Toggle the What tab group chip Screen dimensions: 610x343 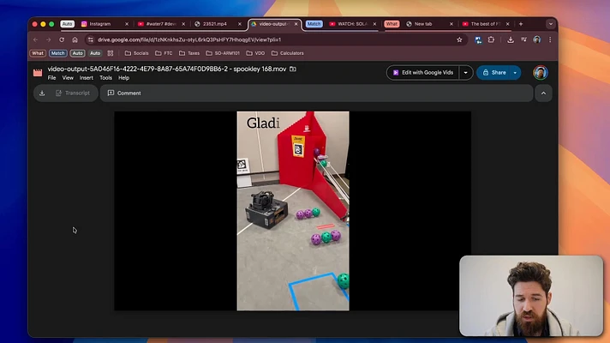tap(392, 24)
